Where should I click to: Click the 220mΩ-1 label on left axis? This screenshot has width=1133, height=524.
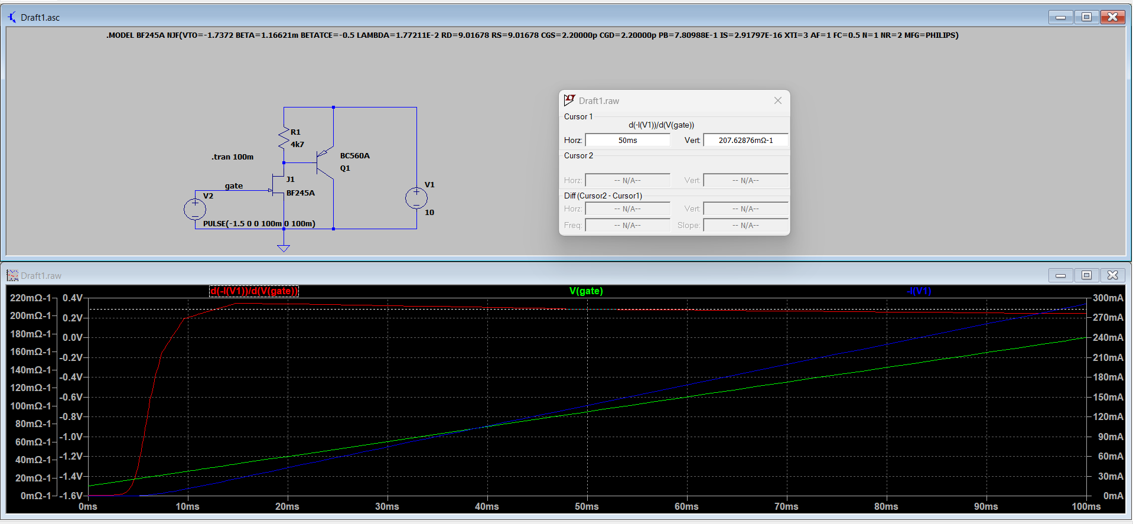[x=31, y=298]
